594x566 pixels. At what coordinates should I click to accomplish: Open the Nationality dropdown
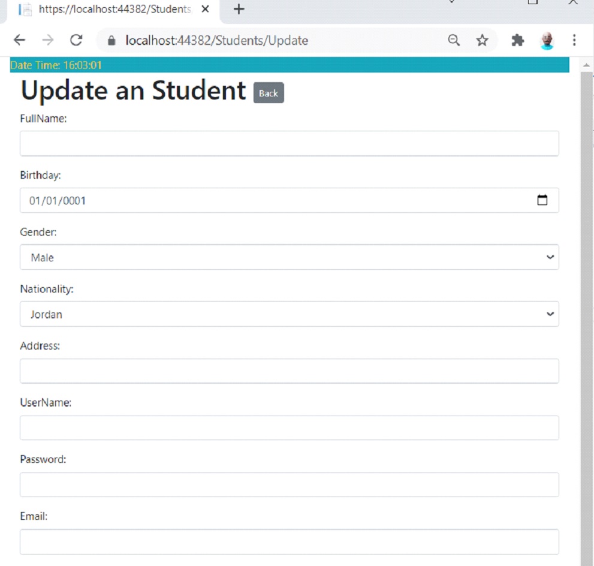coord(290,314)
